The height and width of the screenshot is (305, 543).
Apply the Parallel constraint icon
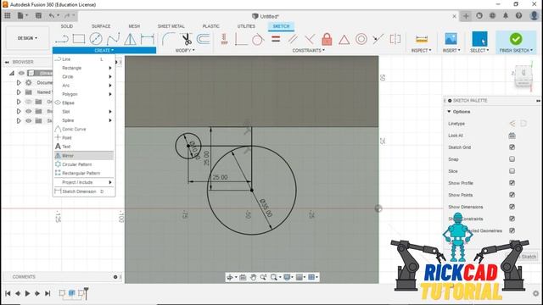point(293,39)
